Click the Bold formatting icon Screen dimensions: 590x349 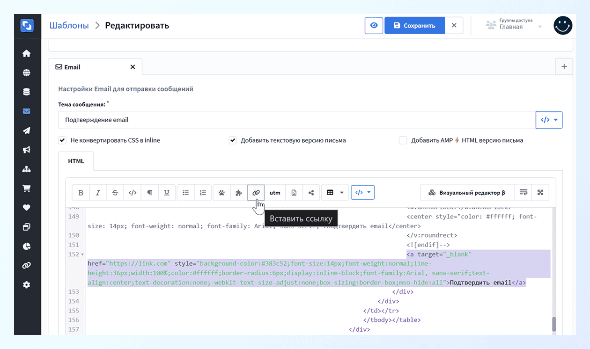(x=81, y=193)
